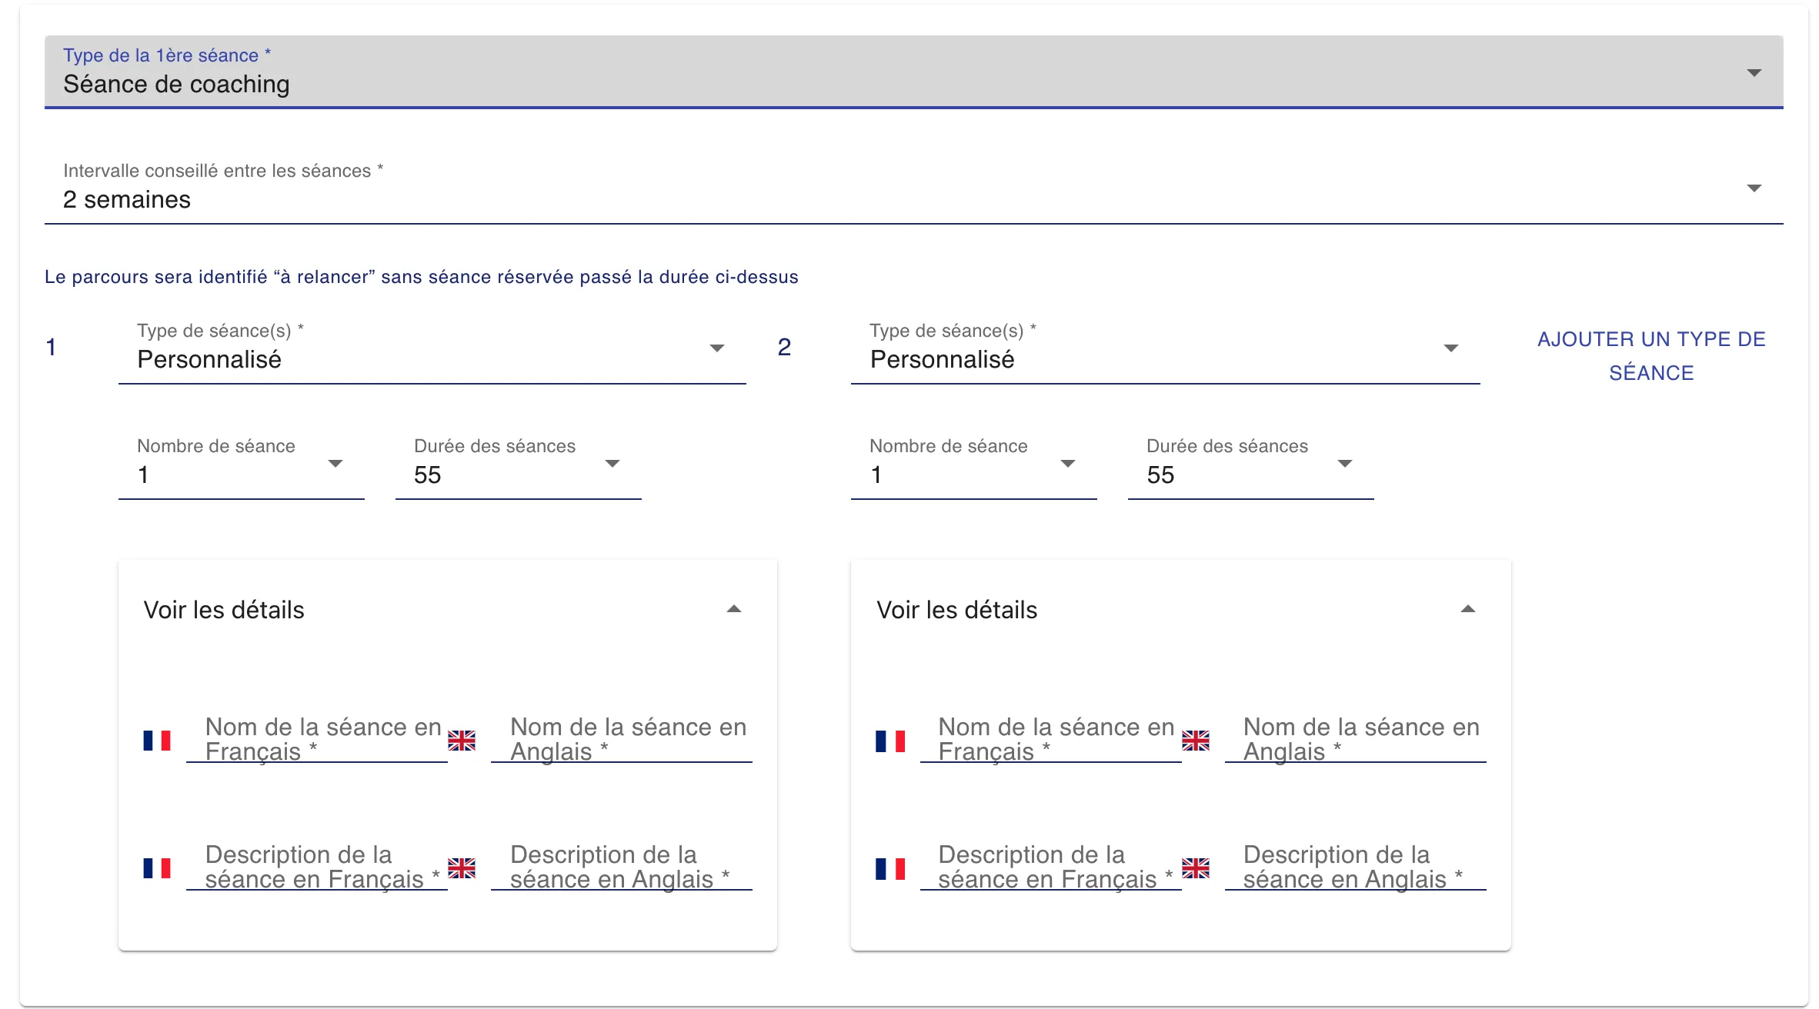Image resolution: width=1819 pixels, height=1009 pixels.
Task: Click 'Ajouter un type de séance' button
Action: pos(1651,355)
